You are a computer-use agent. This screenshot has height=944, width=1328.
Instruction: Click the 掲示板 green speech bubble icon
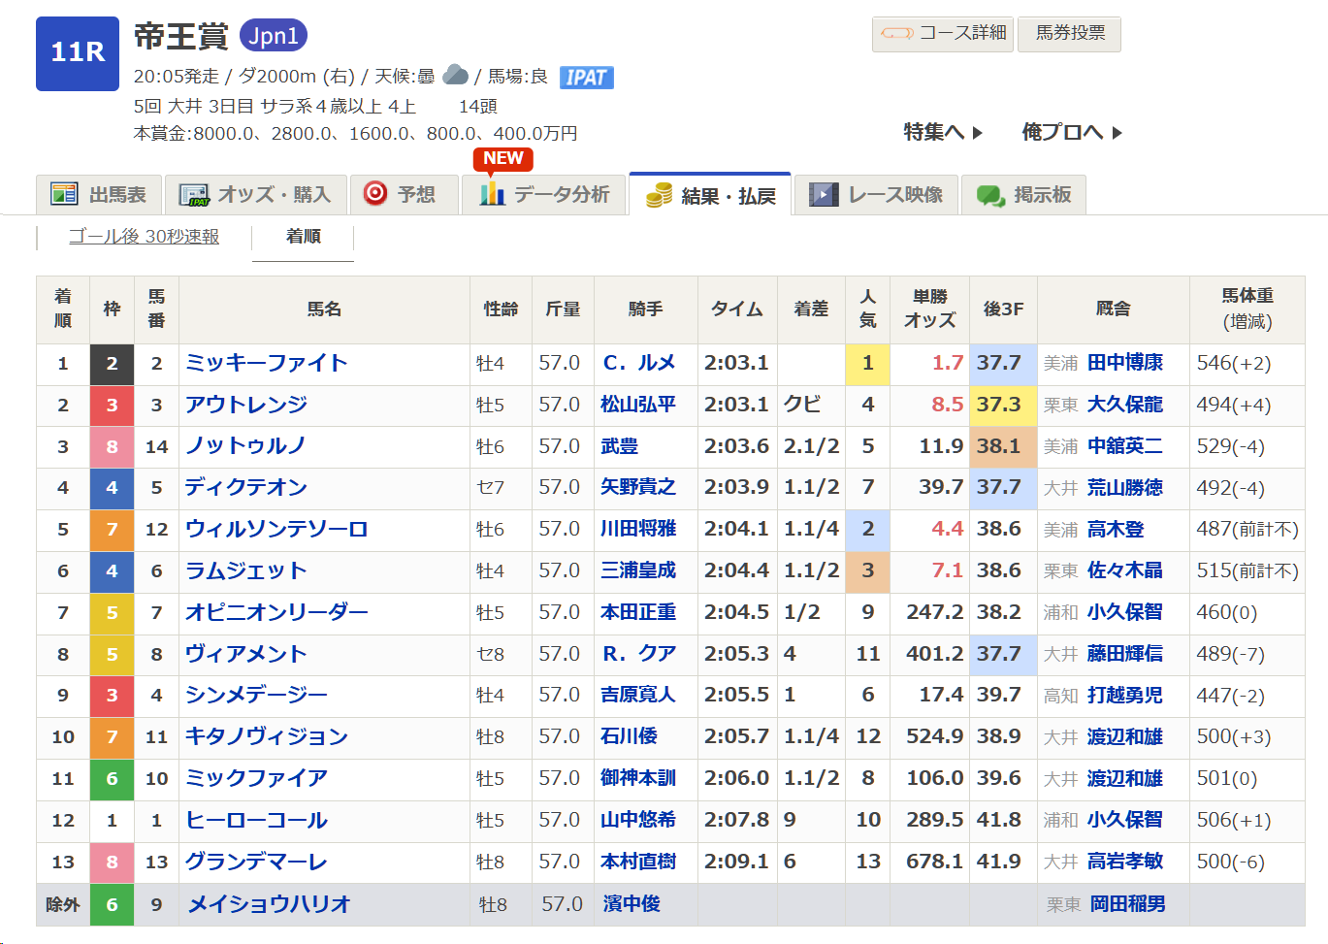point(990,196)
